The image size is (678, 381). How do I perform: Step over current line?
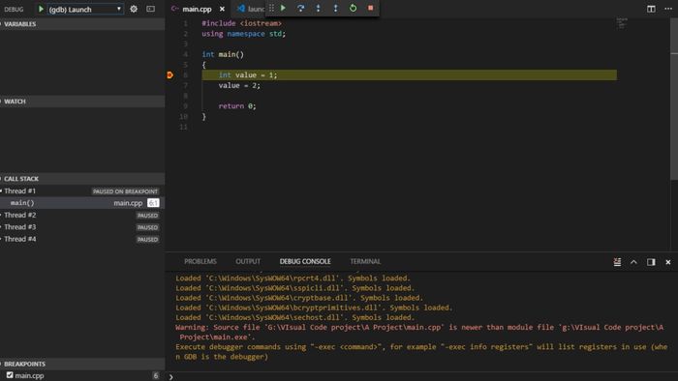coord(300,8)
